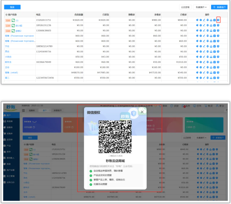
Task: Open 更多 user menu in lower top bar
Action: tap(220, 106)
